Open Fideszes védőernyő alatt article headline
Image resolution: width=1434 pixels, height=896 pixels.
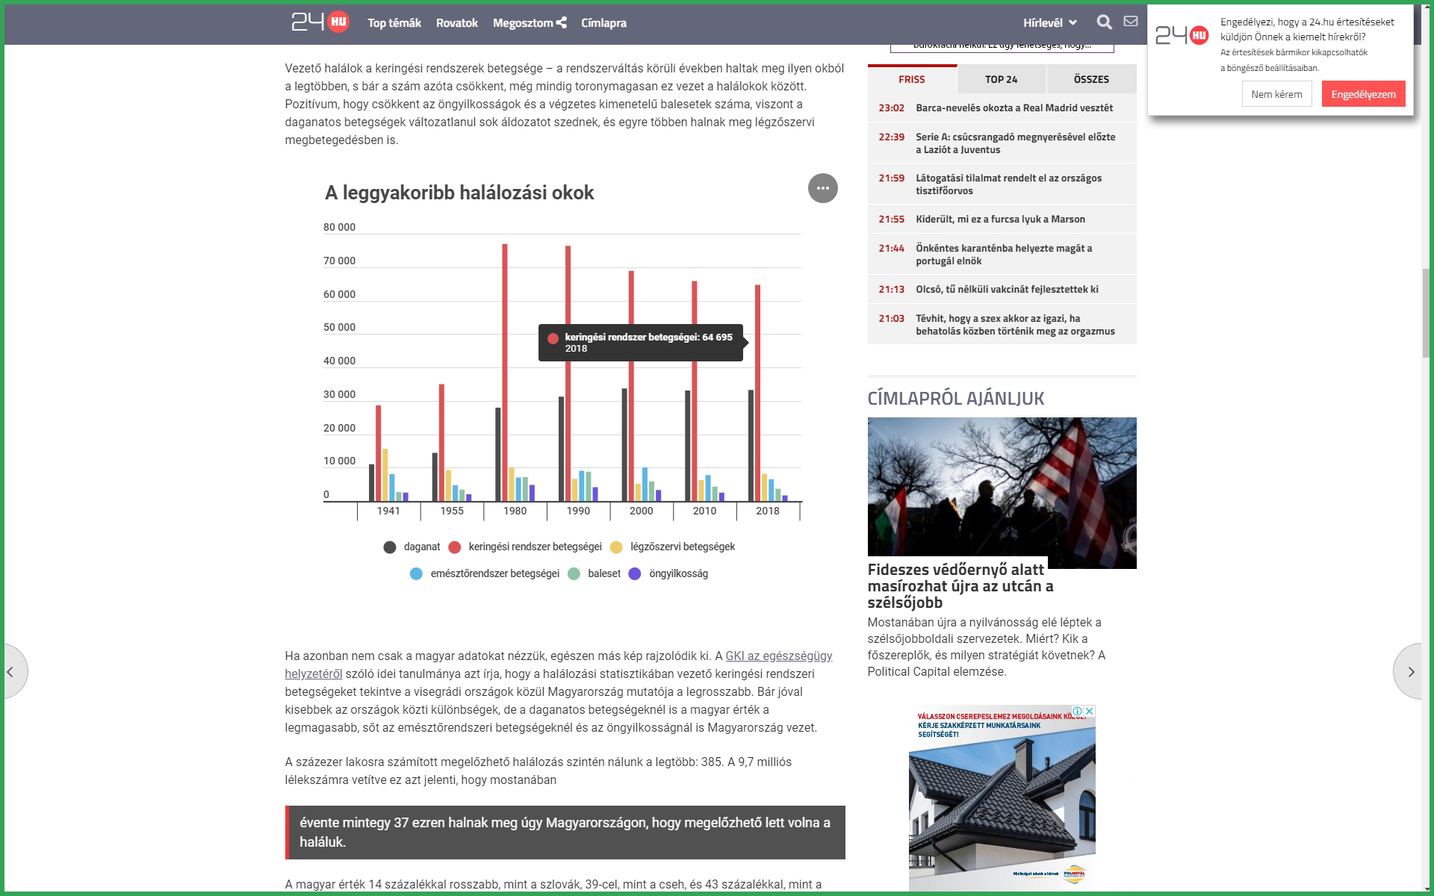960,586
